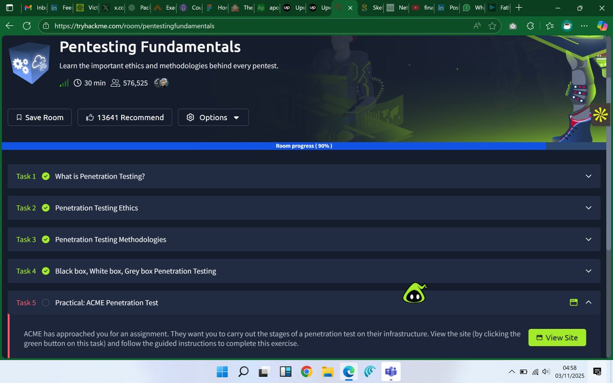The height and width of the screenshot is (383, 613).
Task: Open the Copilot icon in Edge toolbar
Action: [602, 26]
